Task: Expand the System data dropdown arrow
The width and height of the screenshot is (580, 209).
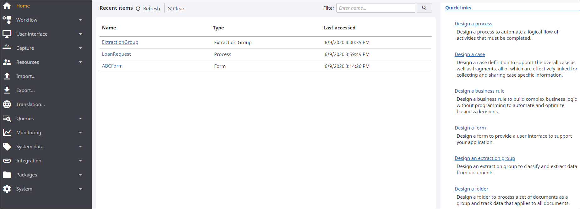Action: click(x=80, y=146)
